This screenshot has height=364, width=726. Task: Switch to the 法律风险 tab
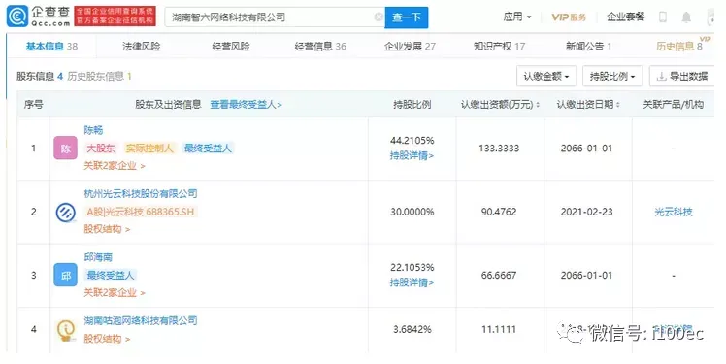pyautogui.click(x=141, y=46)
